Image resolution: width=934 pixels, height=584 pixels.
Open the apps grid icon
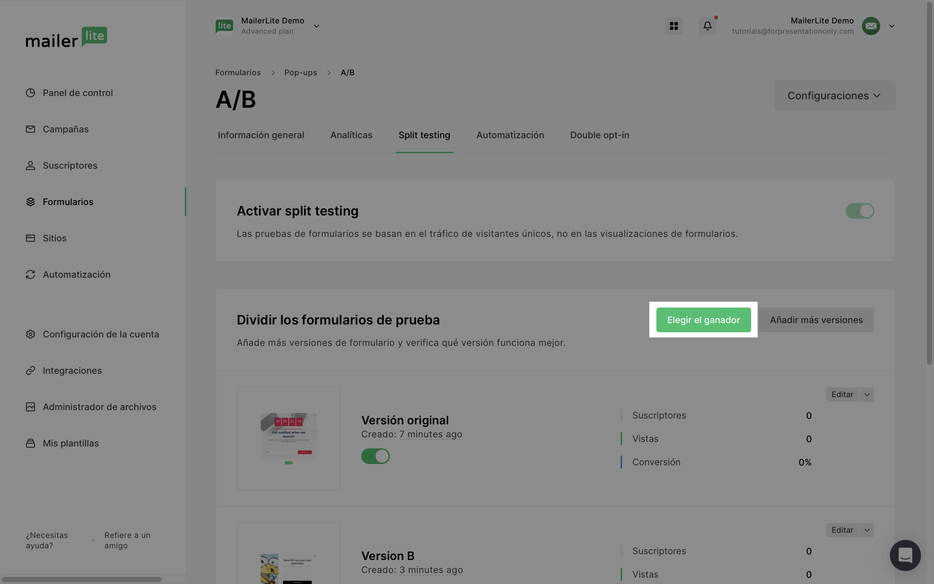(x=674, y=26)
